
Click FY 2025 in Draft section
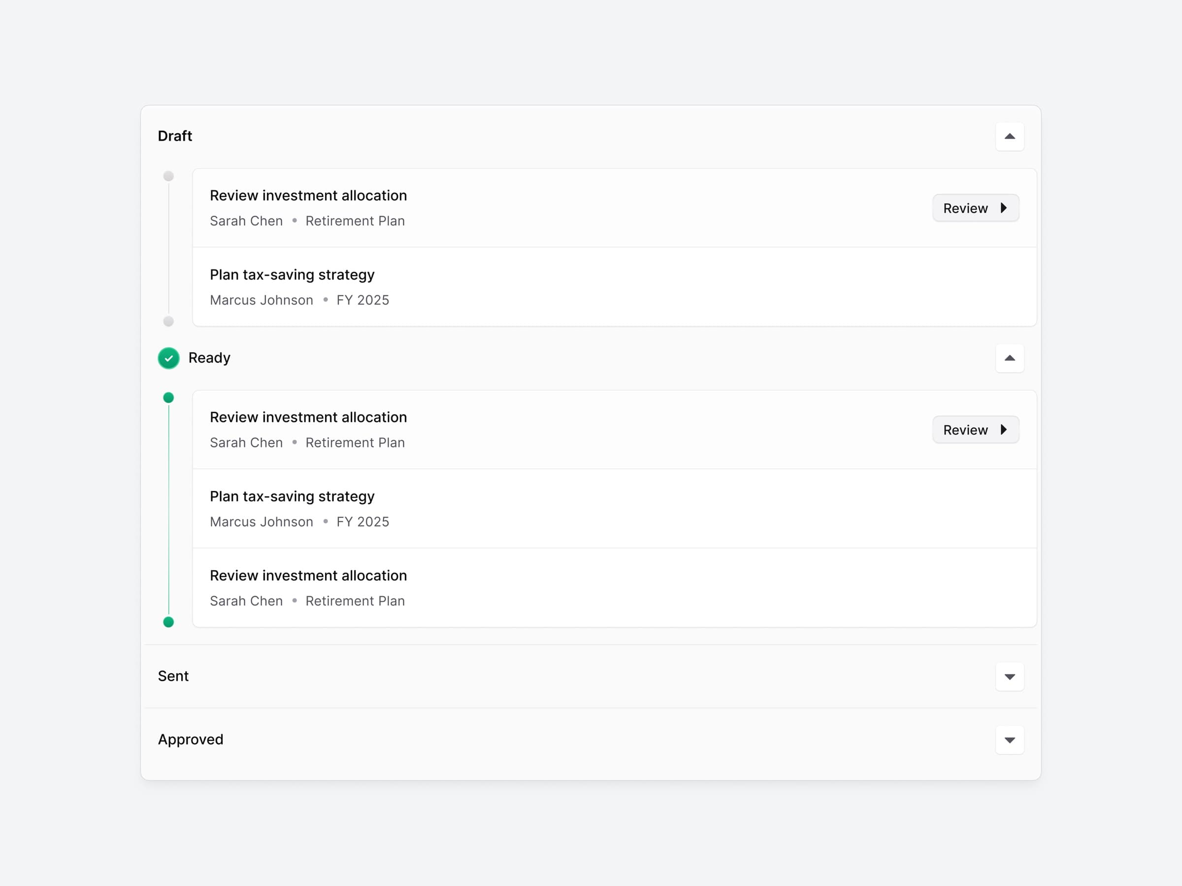363,300
